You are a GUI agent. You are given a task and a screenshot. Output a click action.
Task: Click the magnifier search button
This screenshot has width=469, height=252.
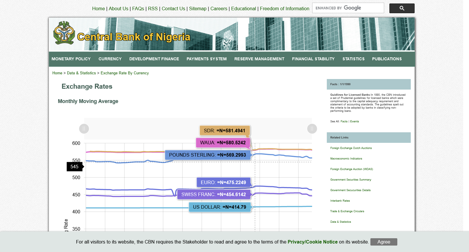click(x=401, y=8)
